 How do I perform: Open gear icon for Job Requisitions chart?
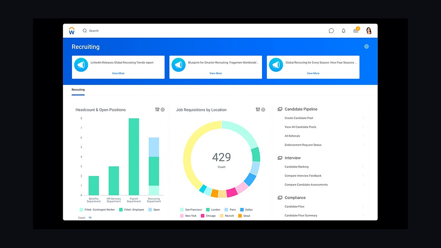point(263,109)
